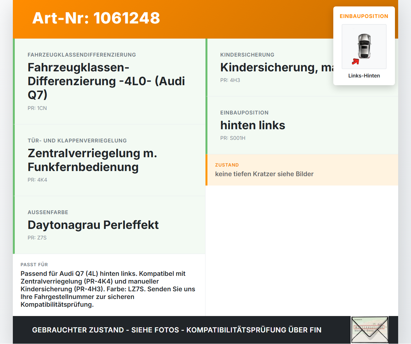The image size is (411, 344).
Task: Click the GEBRAUCHTER ZUSTAND footer banner text
Action: 177,330
